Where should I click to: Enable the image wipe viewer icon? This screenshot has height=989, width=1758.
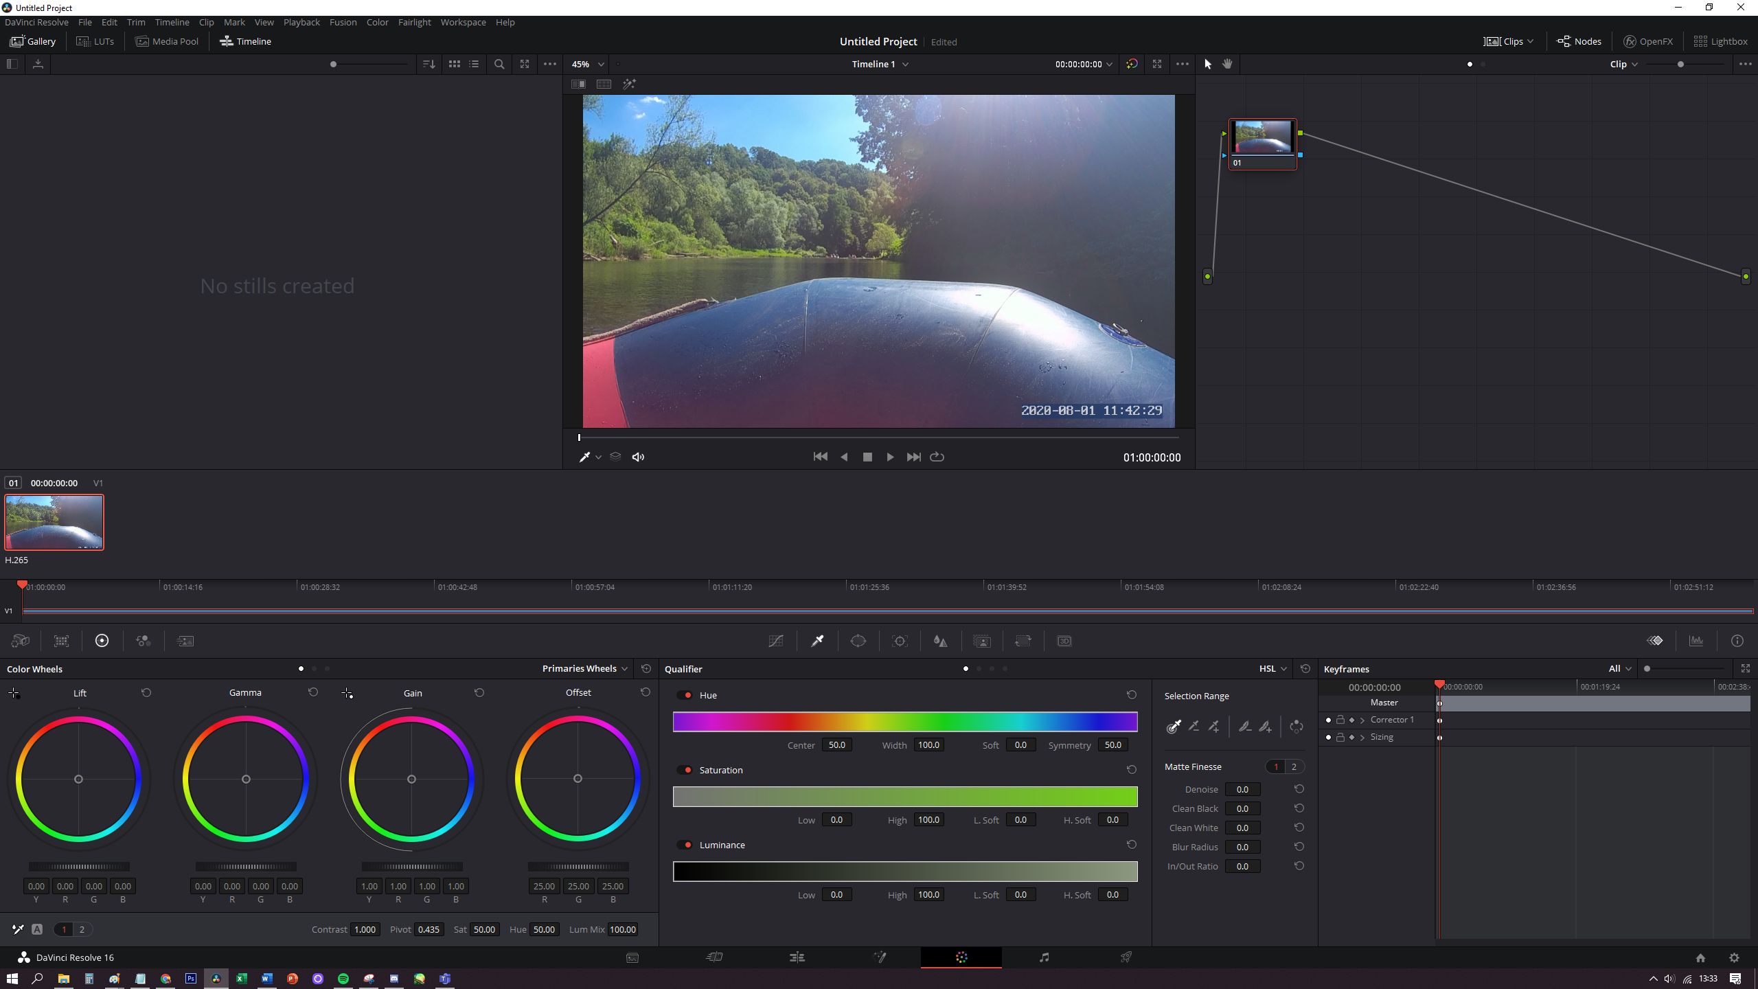coord(578,84)
